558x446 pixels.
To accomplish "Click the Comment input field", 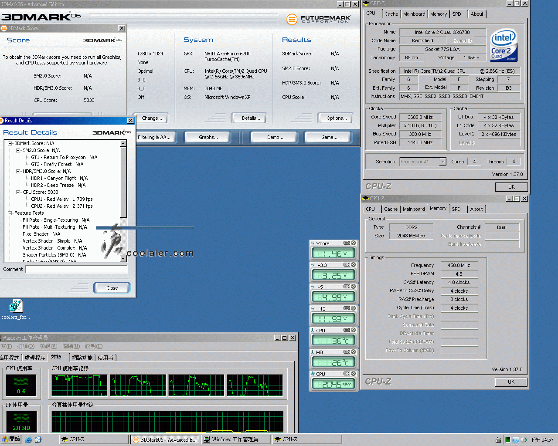I will (x=76, y=269).
